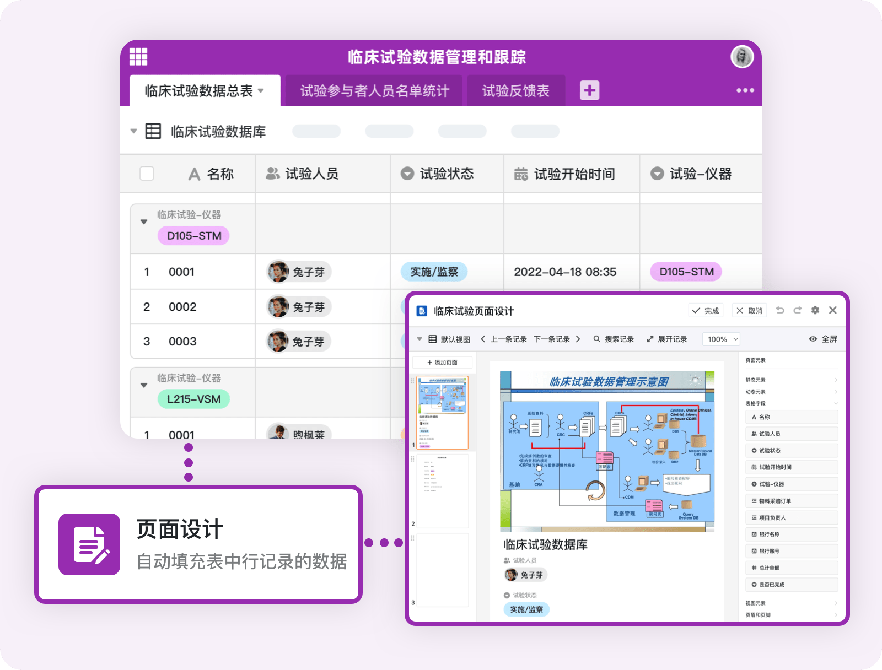This screenshot has width=882, height=670.
Task: Open the 100% zoom dropdown
Action: pos(720,339)
